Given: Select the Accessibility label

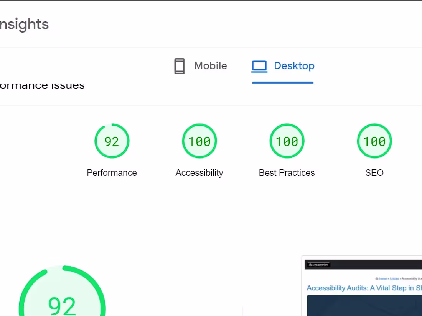Looking at the screenshot, I should click(x=199, y=173).
